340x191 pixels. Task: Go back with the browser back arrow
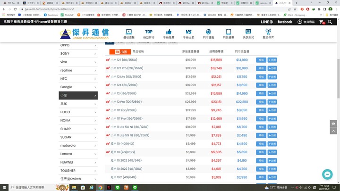tap(4, 9)
